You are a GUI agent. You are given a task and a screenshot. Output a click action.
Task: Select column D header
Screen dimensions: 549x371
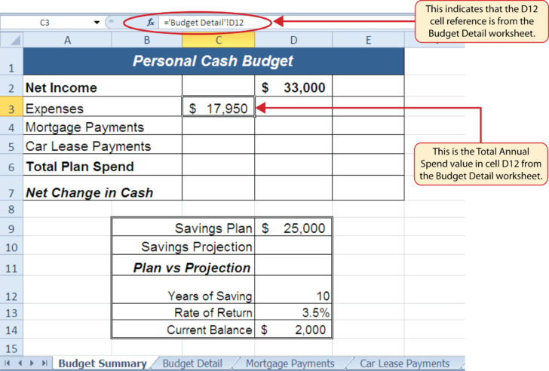[x=293, y=40]
